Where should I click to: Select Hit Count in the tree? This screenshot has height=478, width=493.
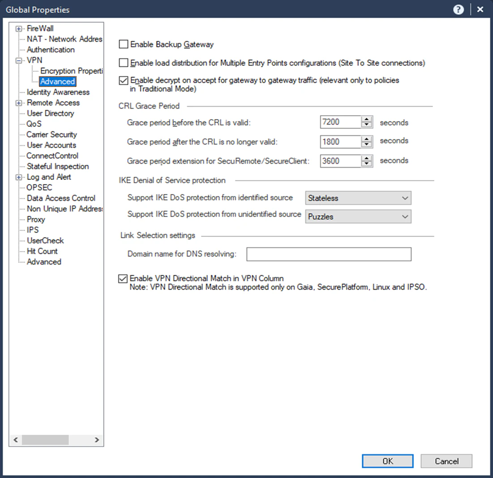coord(42,251)
